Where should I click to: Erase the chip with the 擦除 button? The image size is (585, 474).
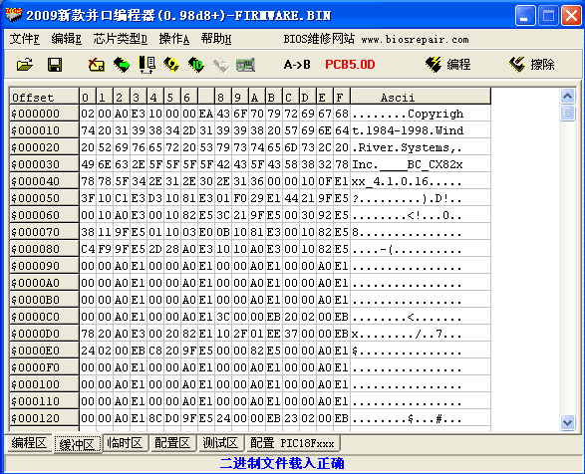531,65
